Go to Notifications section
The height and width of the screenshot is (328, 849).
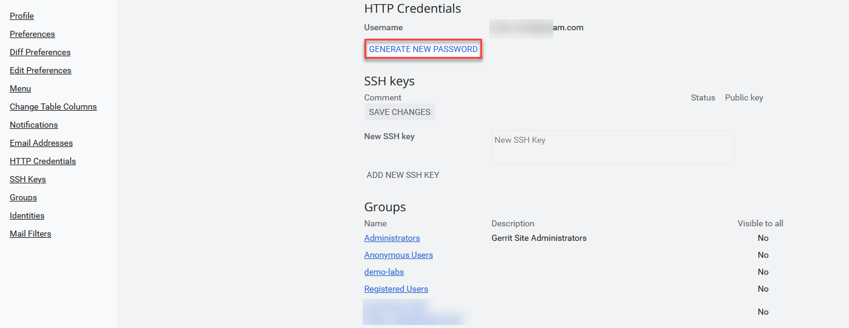pos(34,125)
